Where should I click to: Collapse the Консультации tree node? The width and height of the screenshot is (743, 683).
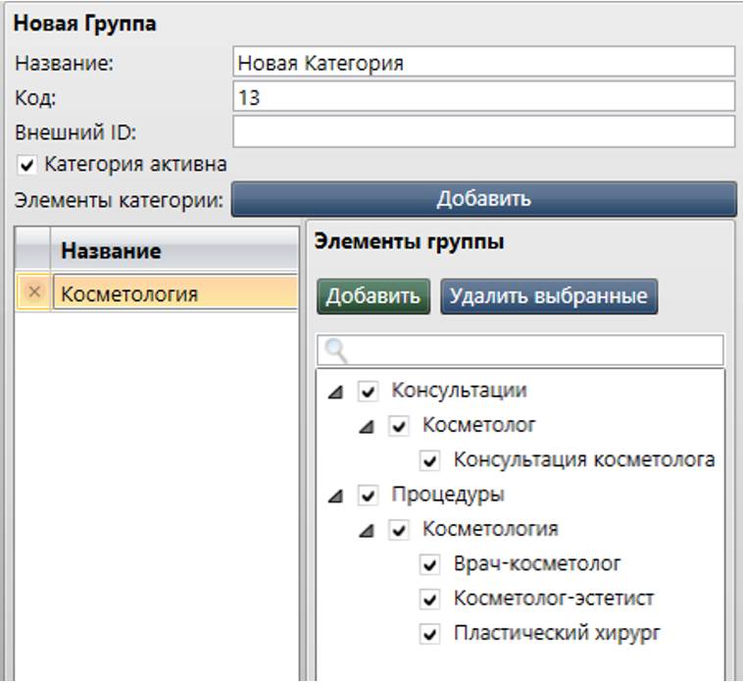(x=336, y=392)
